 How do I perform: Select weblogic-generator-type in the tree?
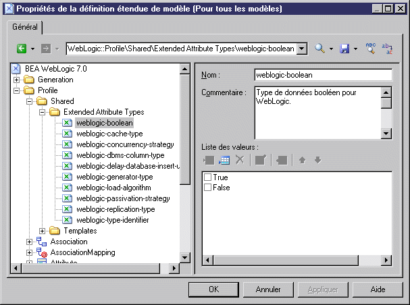[115, 177]
